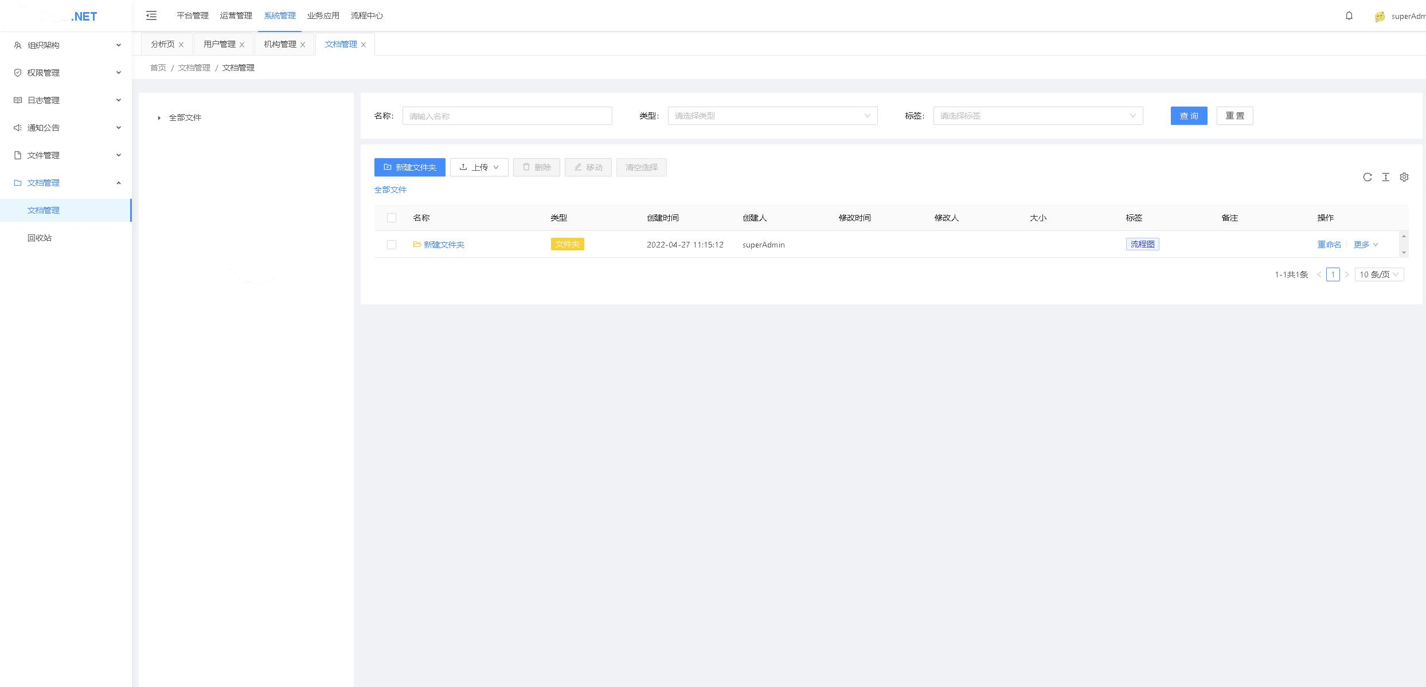Close the 机构管理 tab

tap(303, 45)
